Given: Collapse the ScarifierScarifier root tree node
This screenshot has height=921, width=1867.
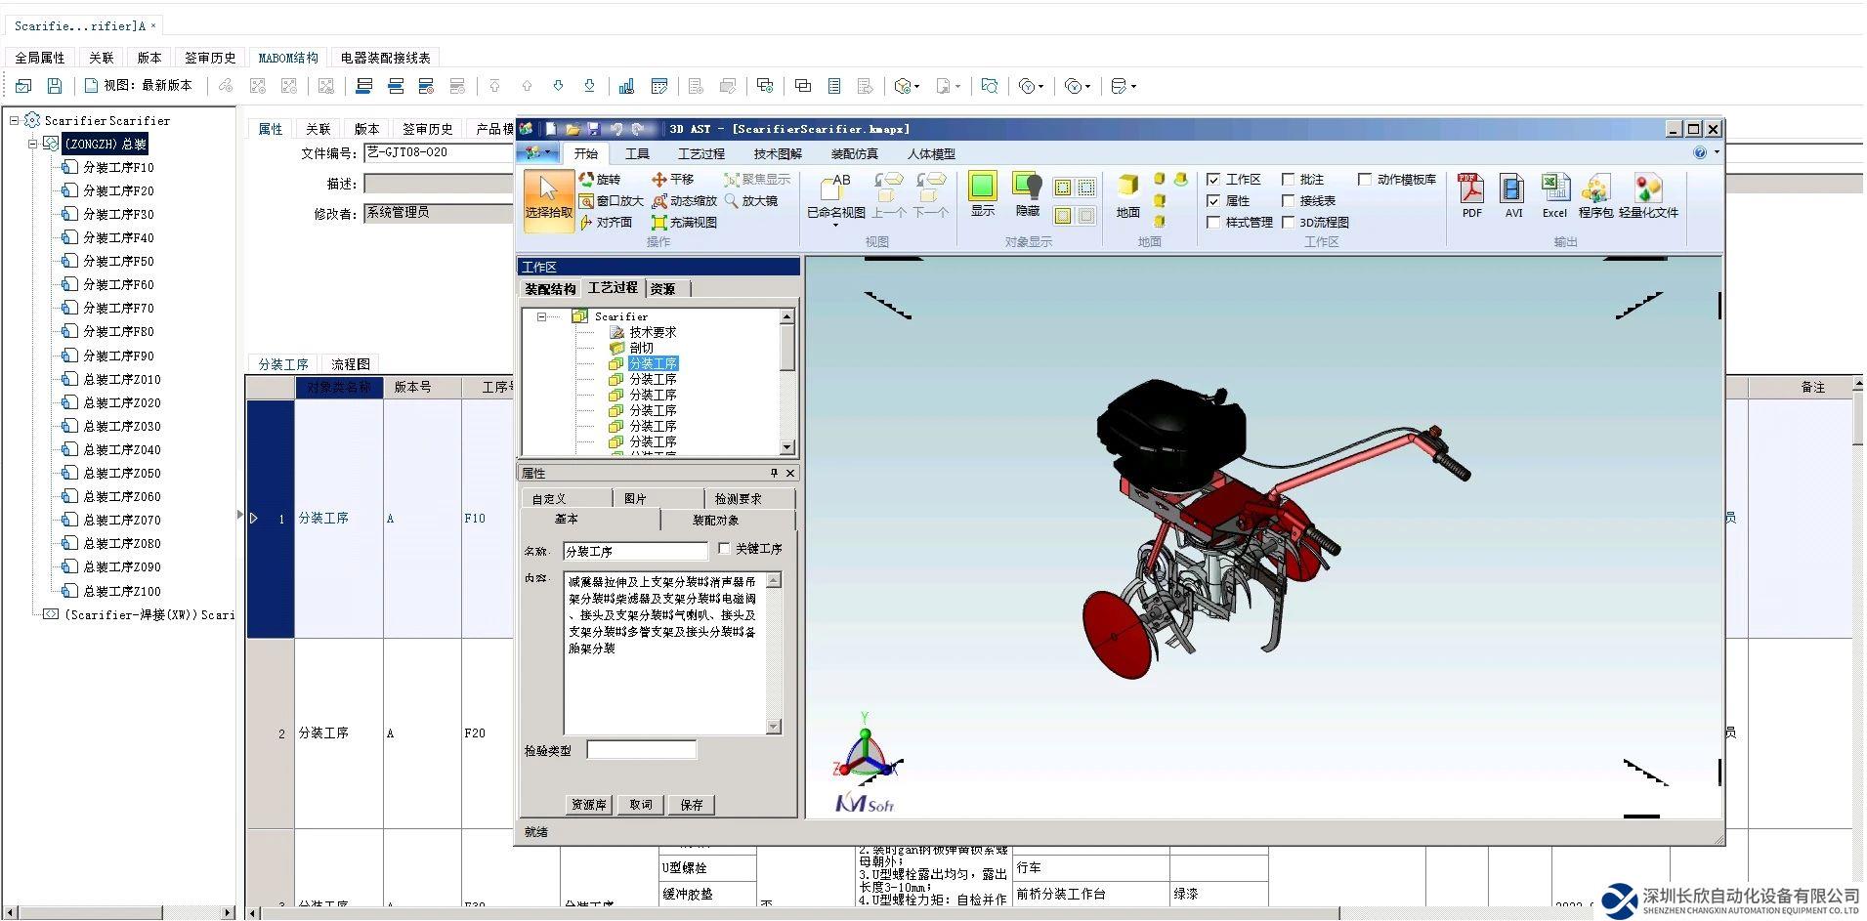Looking at the screenshot, I should (15, 121).
